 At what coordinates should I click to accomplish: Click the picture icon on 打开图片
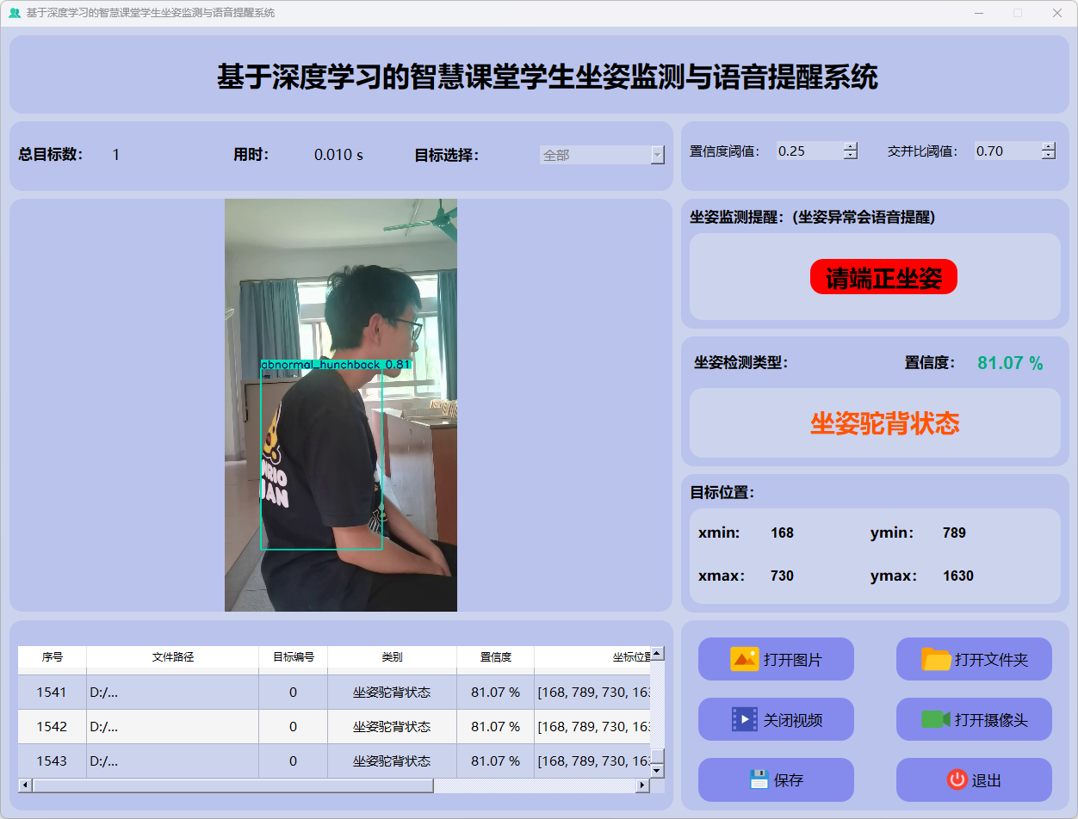(744, 659)
